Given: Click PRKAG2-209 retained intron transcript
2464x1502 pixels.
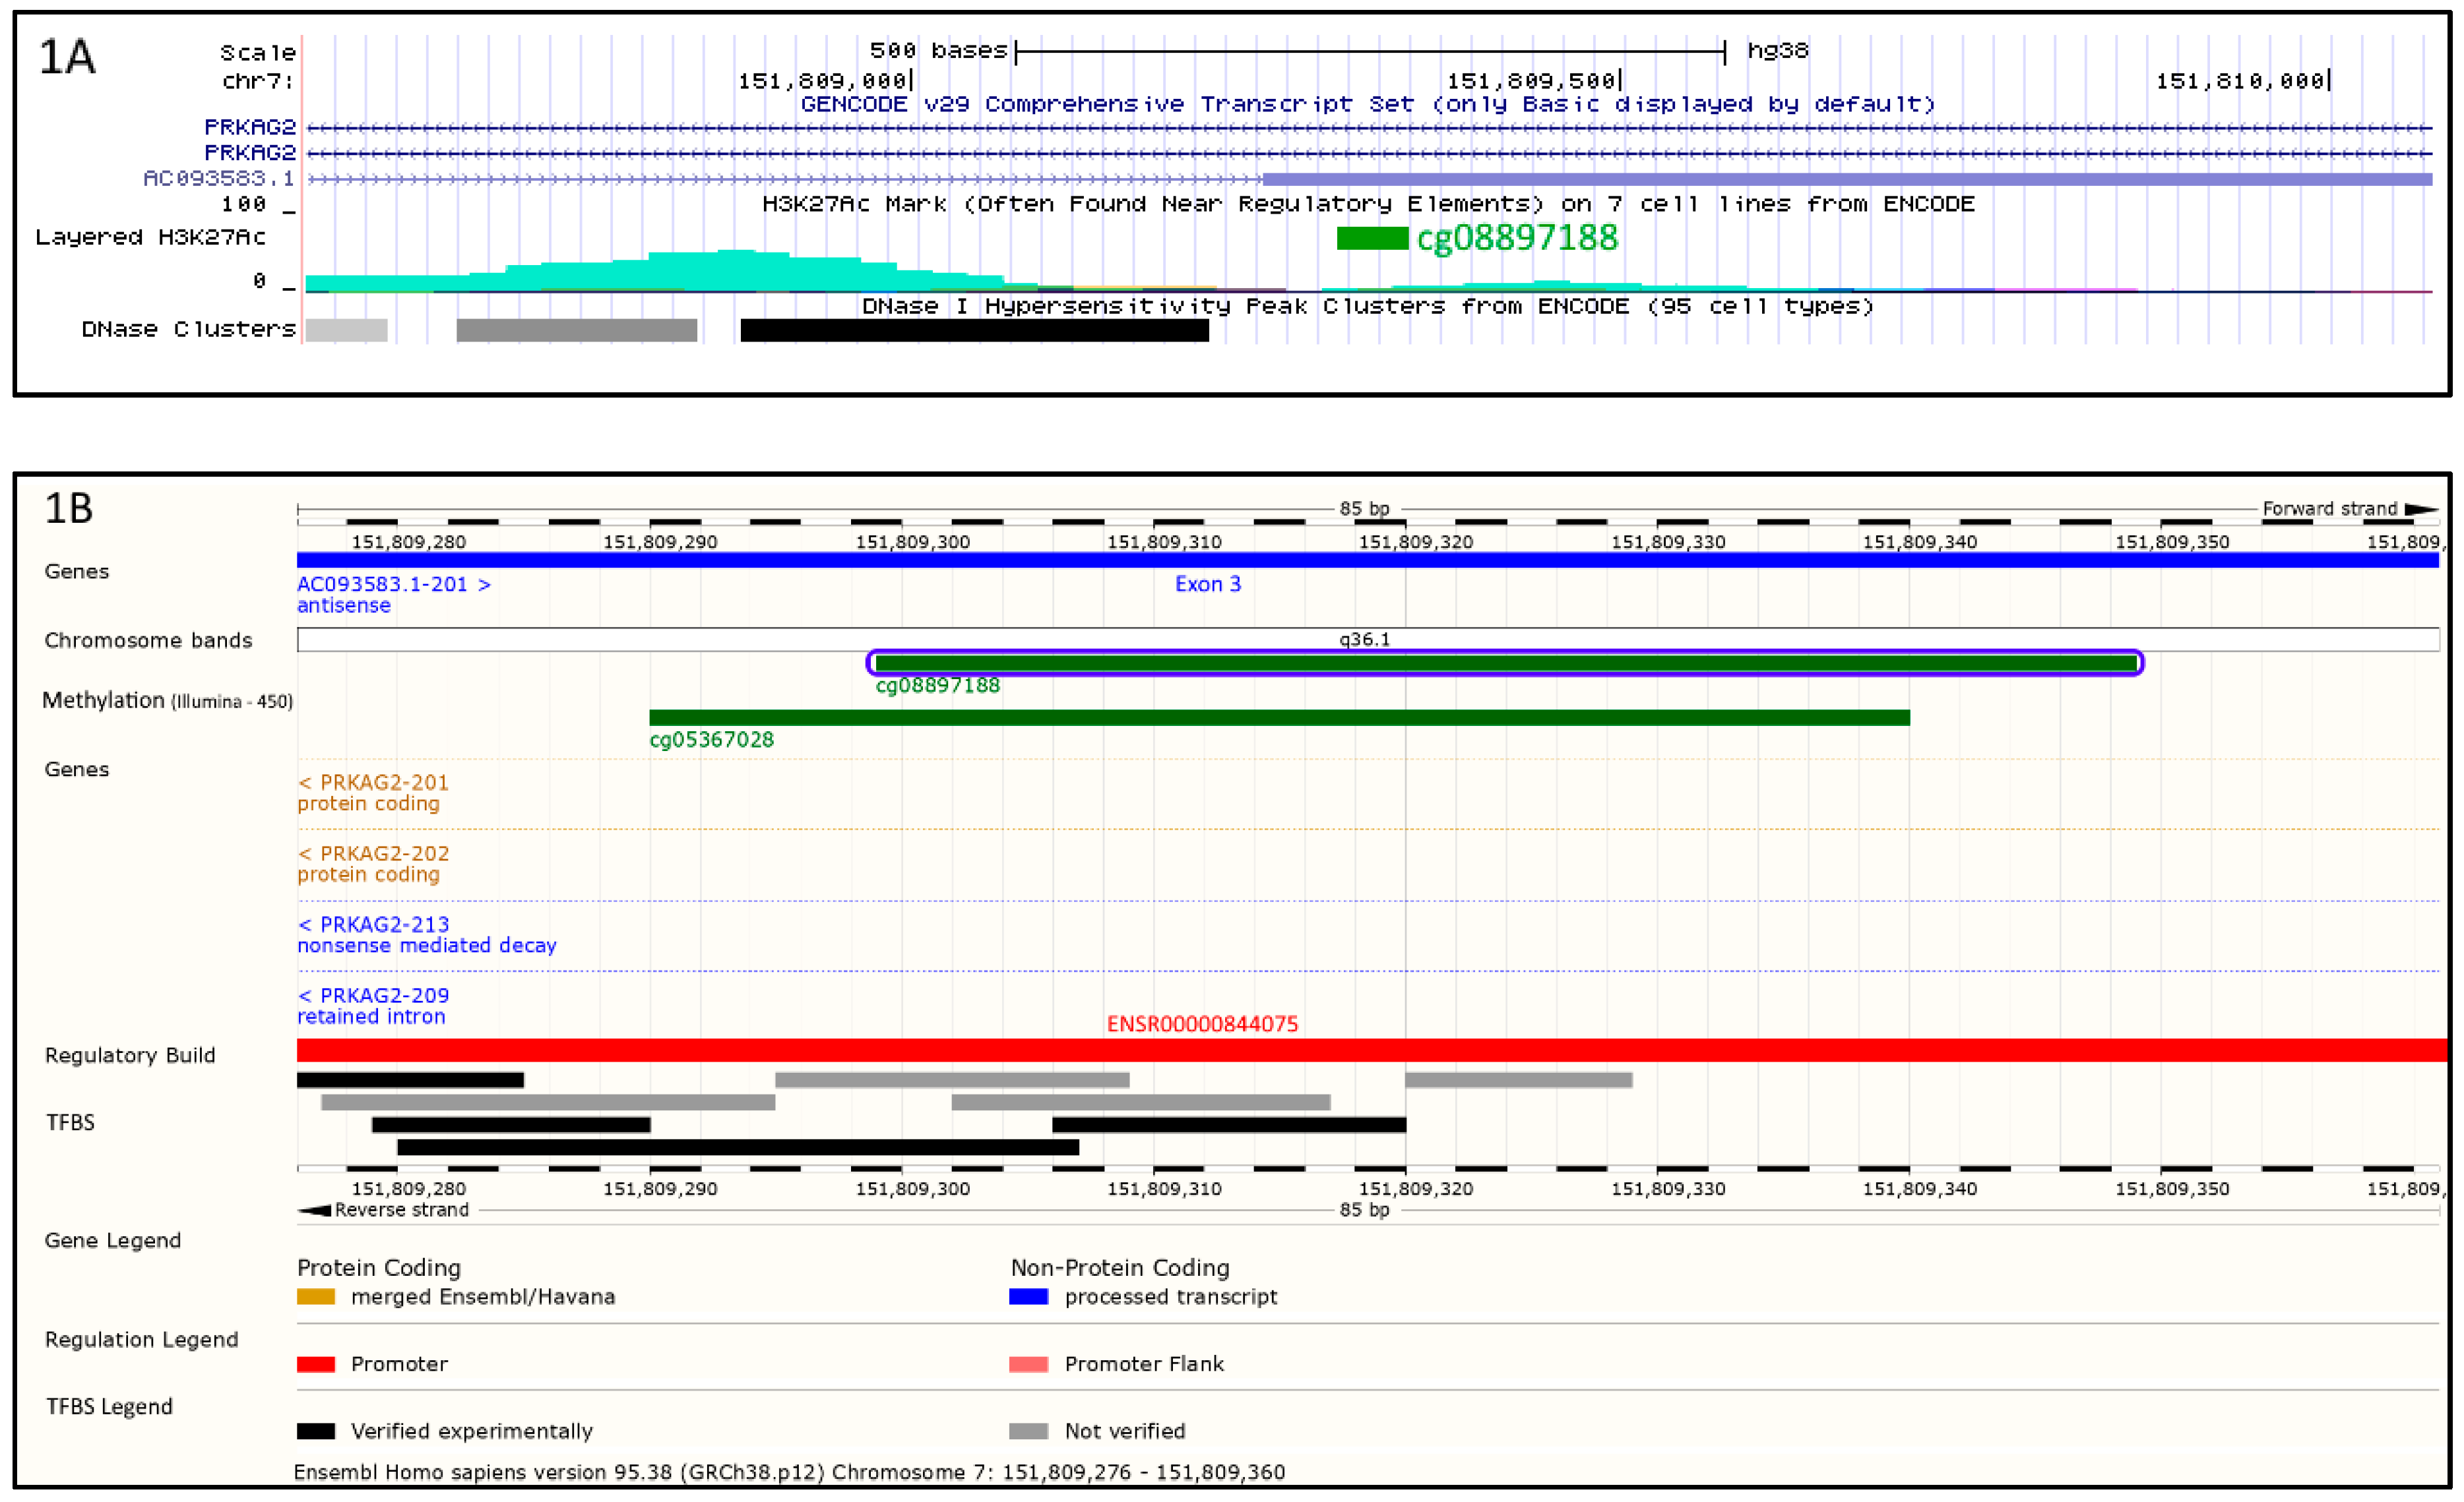Looking at the screenshot, I should coord(374,996).
